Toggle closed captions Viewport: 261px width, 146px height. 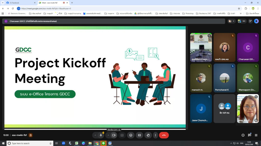coord(139,135)
